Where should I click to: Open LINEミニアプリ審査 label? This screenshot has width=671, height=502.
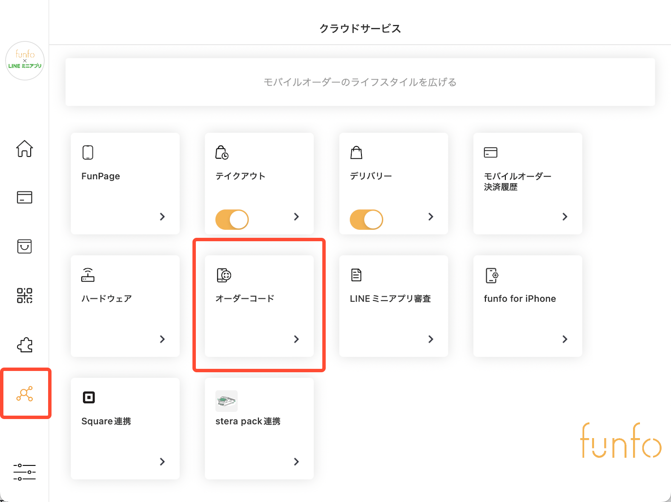[390, 299]
